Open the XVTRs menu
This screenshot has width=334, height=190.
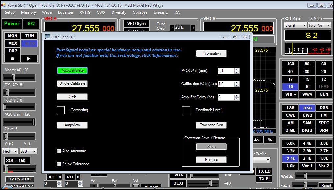[x=85, y=12]
